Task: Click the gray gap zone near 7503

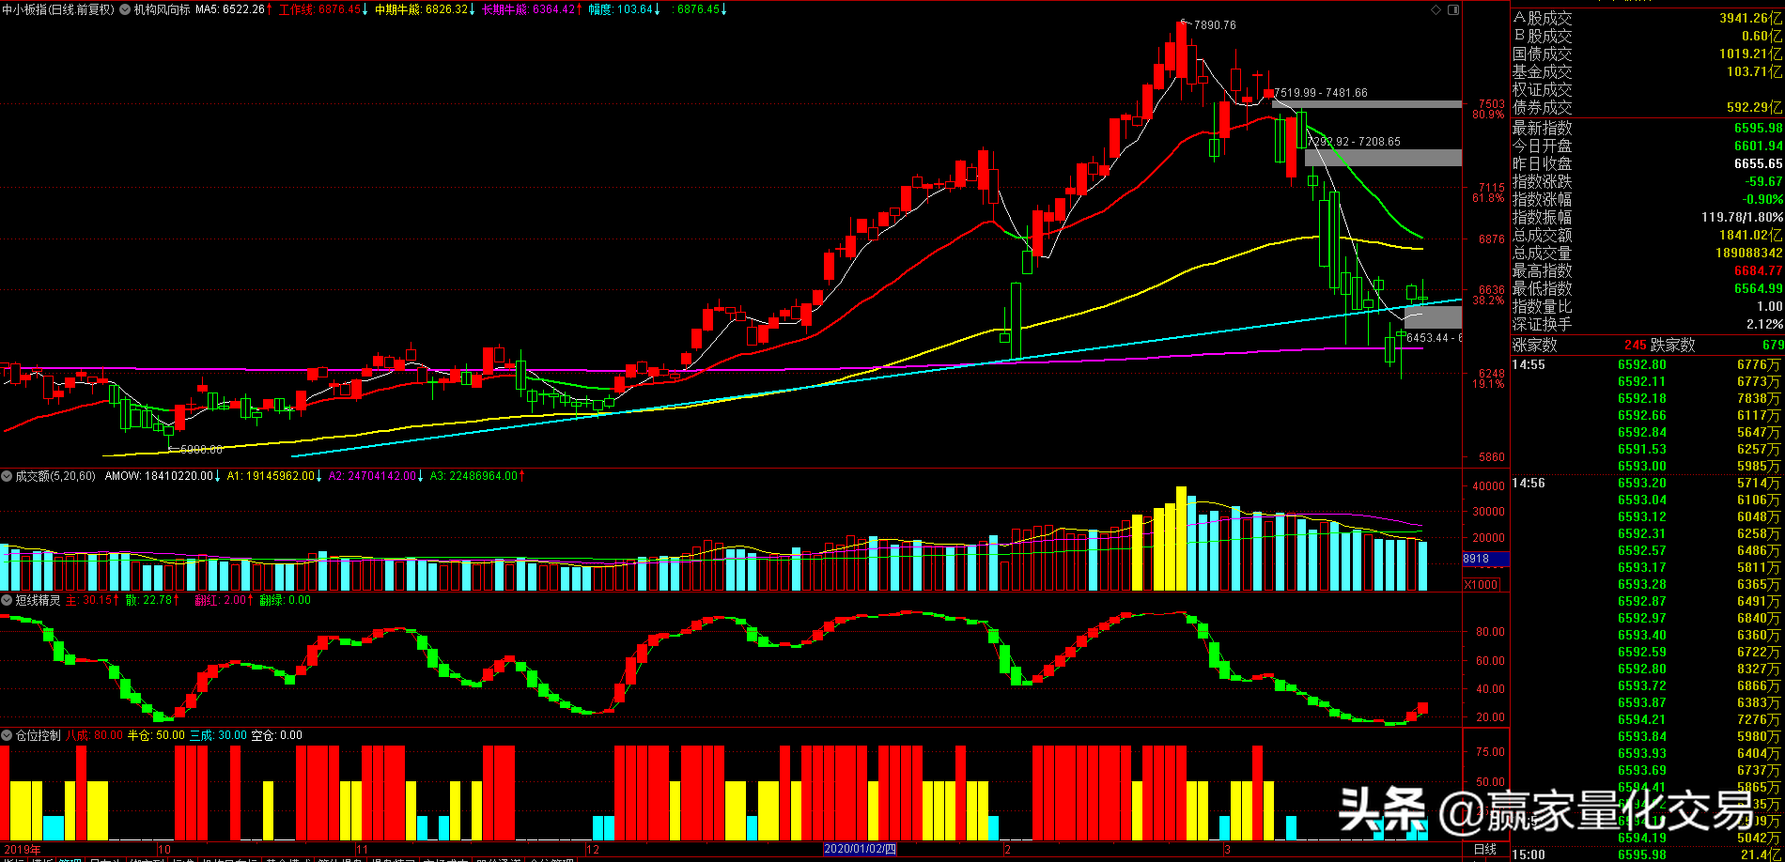Action: (1367, 104)
